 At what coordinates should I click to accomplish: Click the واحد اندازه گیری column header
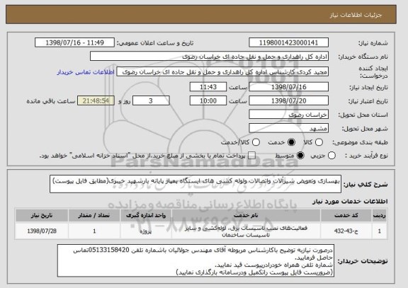(x=146, y=216)
